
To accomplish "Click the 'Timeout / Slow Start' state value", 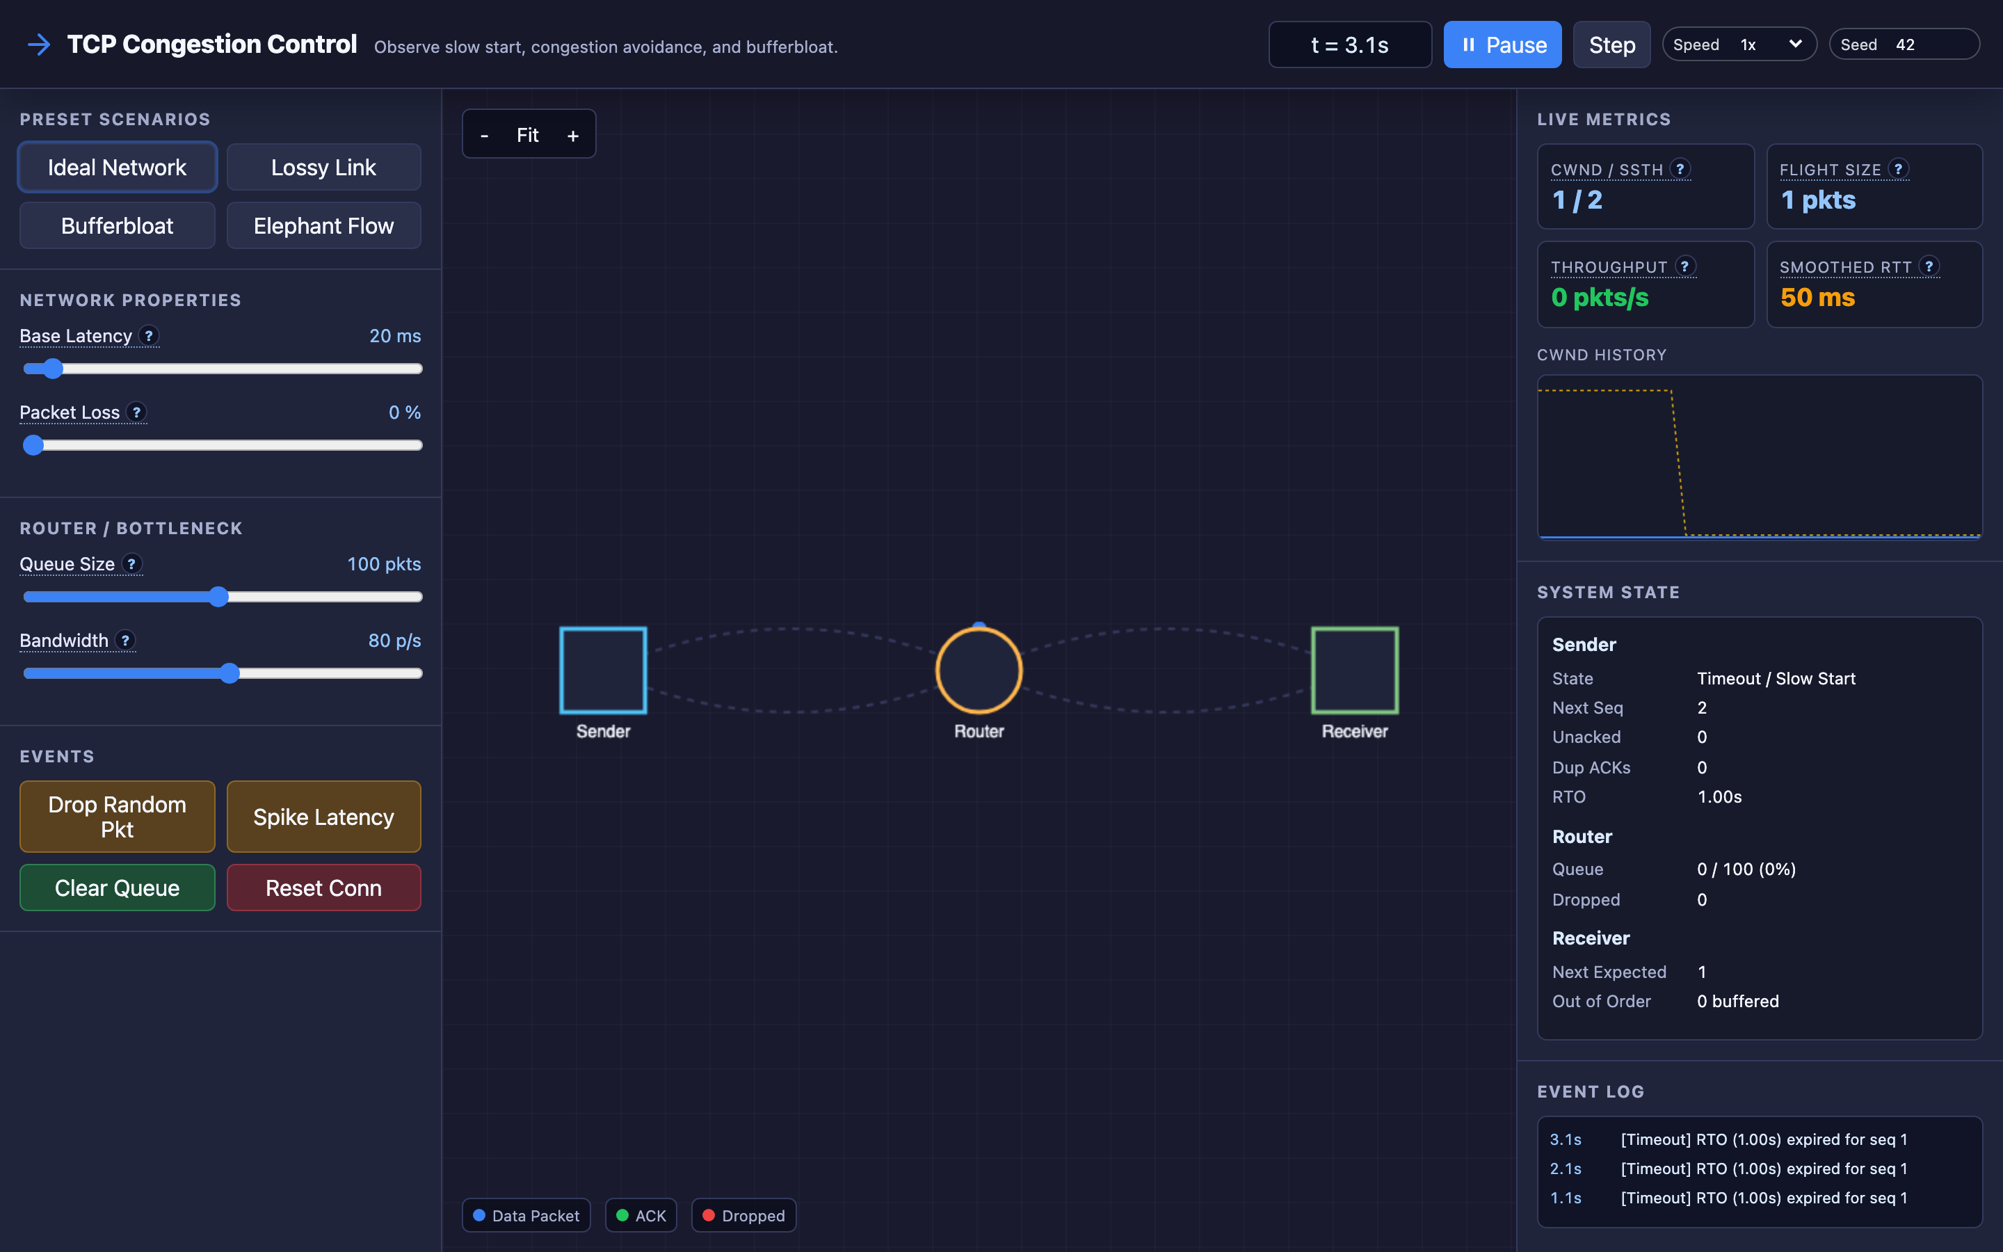I will coord(1776,678).
